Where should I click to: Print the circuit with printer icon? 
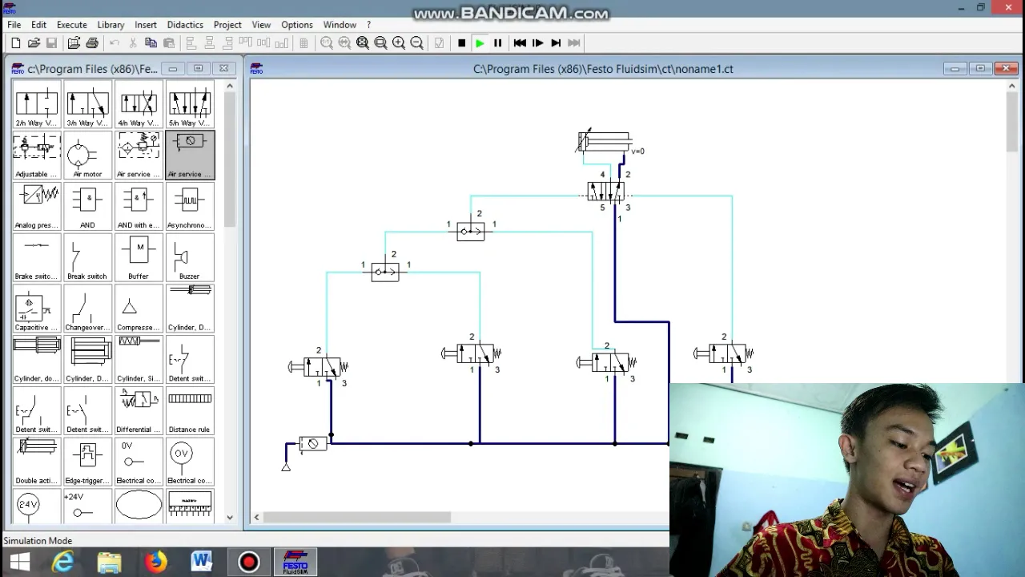point(92,43)
